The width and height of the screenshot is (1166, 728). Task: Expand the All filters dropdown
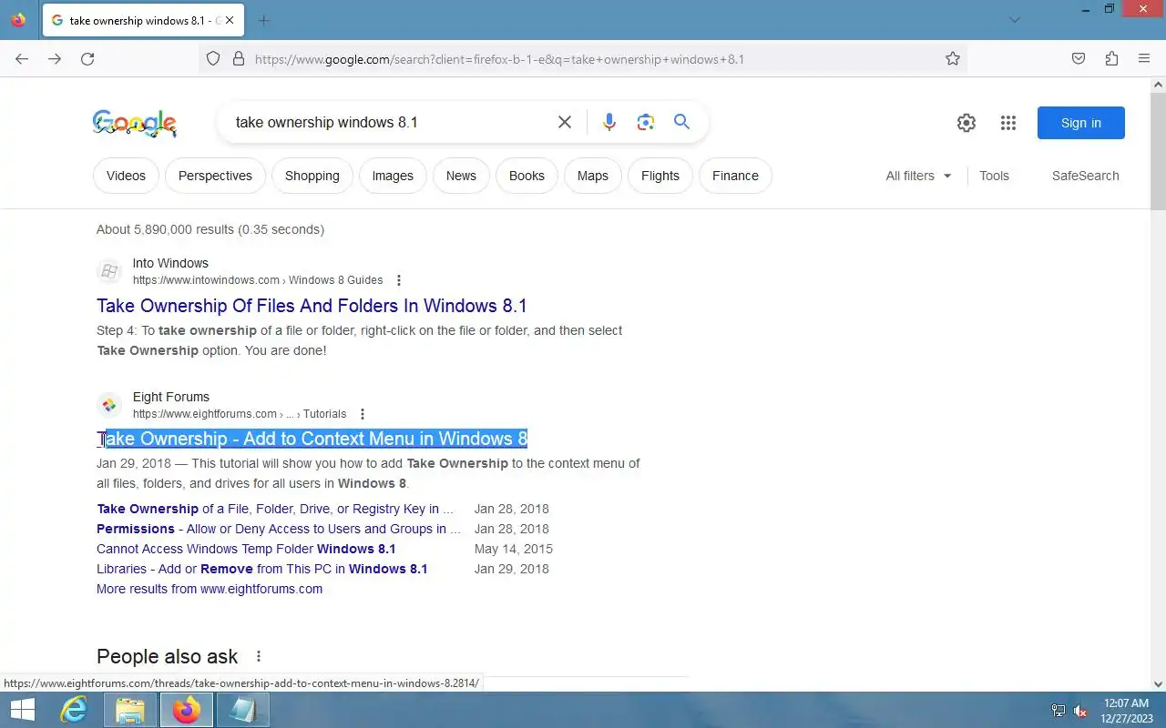[x=918, y=176]
